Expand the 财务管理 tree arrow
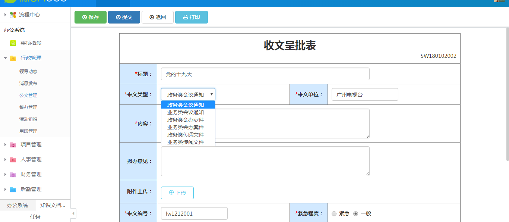The image size is (509, 222). click(x=5, y=175)
